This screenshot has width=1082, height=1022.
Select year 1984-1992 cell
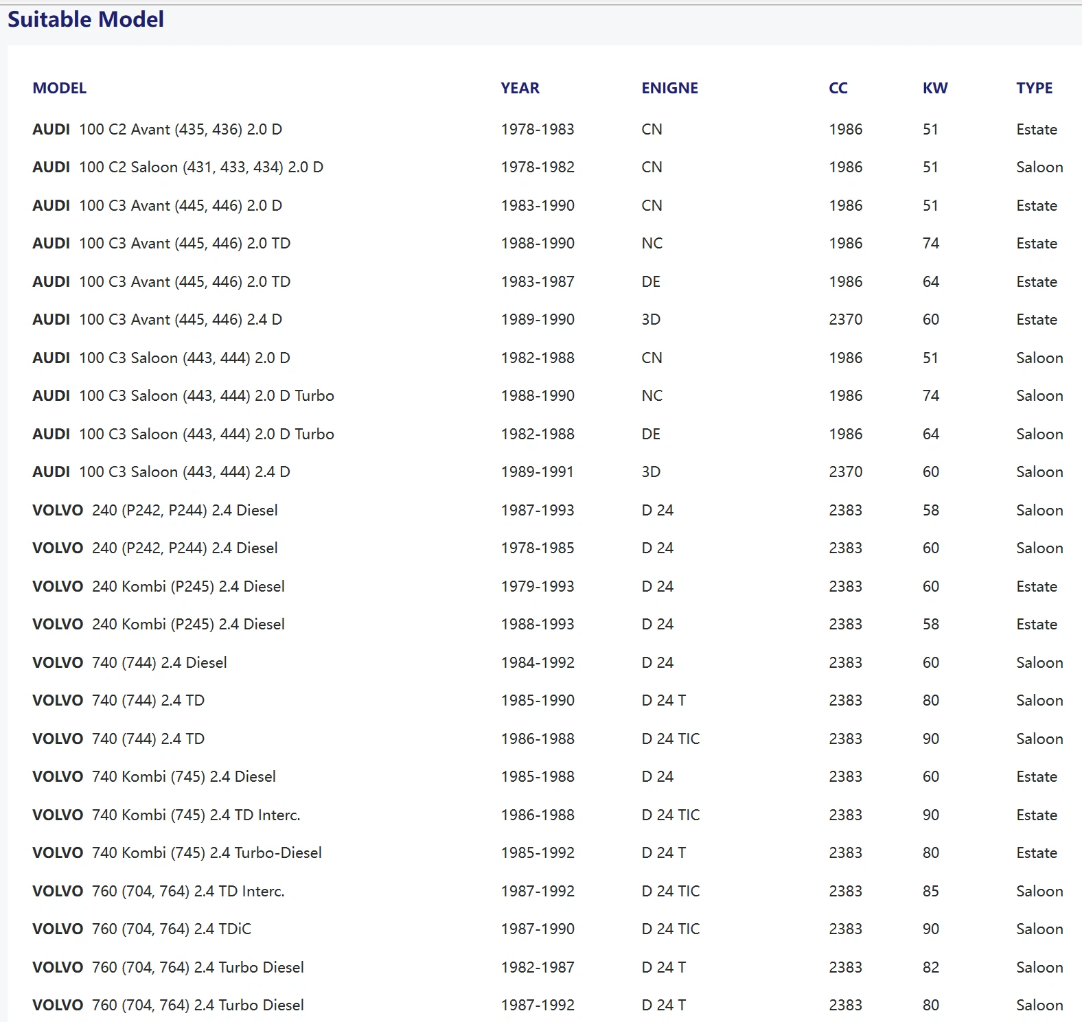pos(538,662)
